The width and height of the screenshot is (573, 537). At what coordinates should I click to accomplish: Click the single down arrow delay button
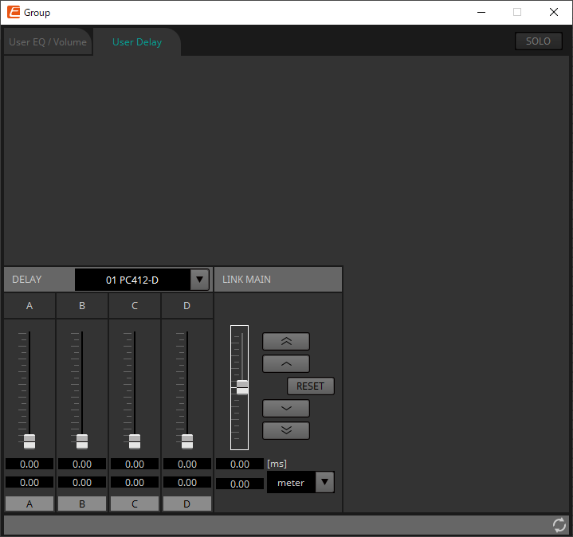click(x=285, y=409)
